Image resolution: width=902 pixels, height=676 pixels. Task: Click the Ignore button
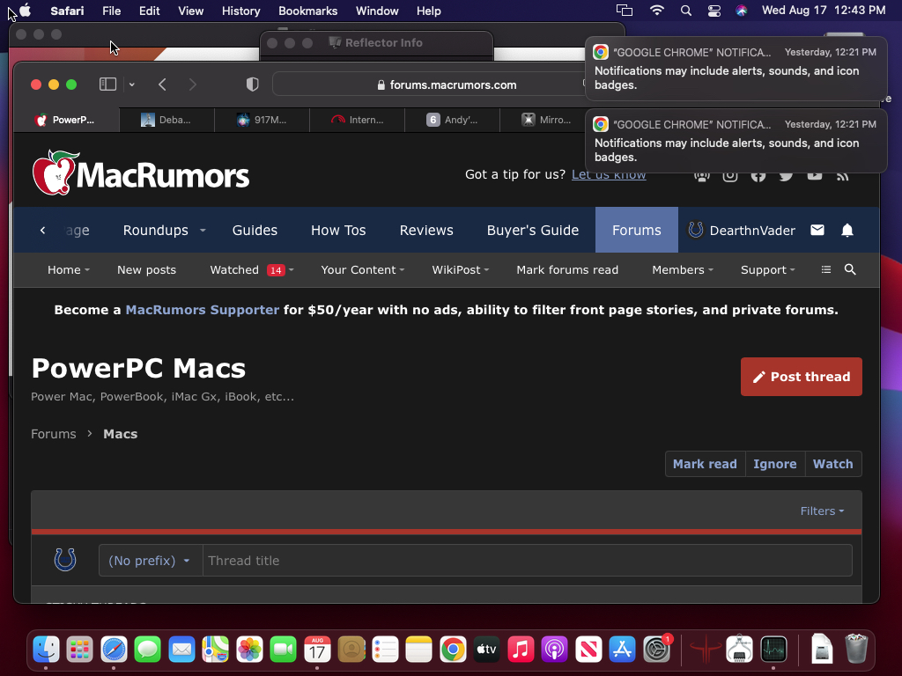point(775,464)
